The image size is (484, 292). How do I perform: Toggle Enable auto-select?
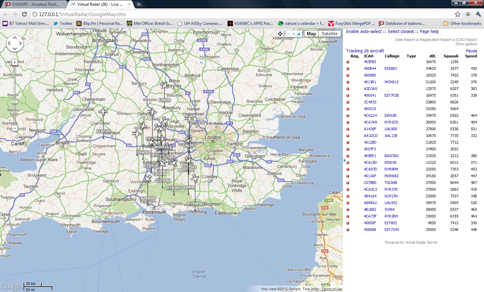364,32
